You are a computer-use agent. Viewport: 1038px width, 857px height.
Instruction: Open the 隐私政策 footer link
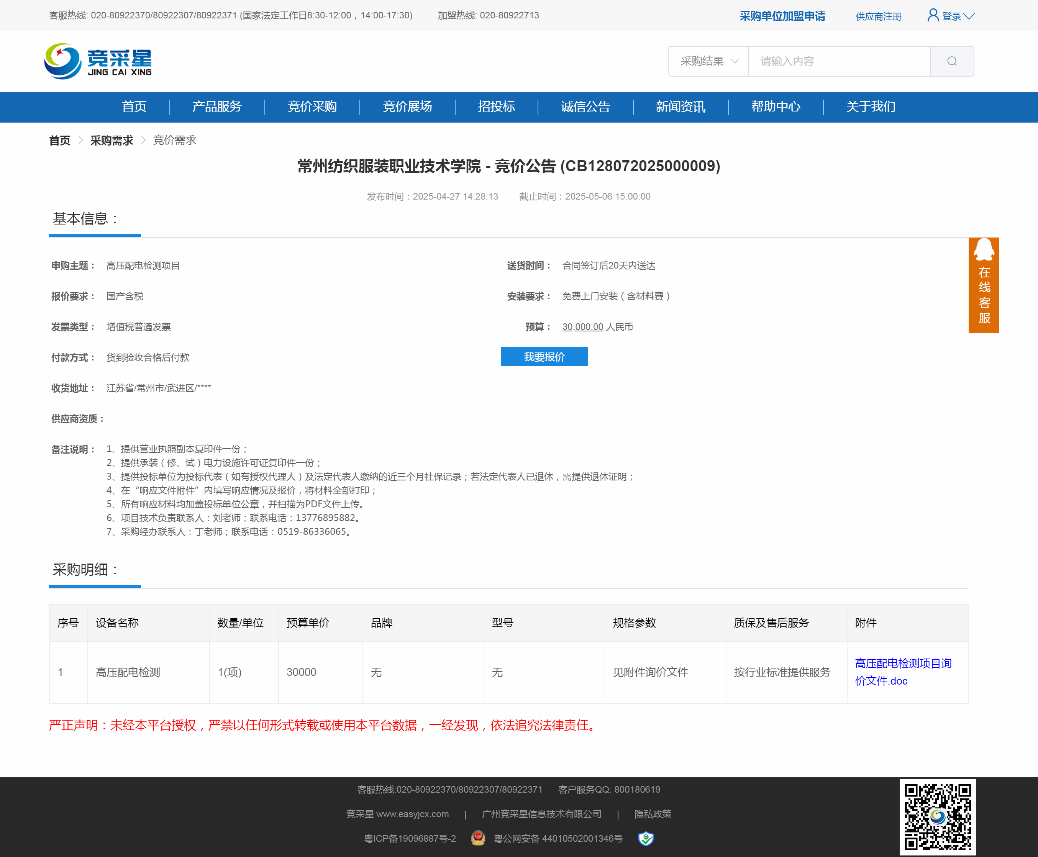tap(652, 814)
